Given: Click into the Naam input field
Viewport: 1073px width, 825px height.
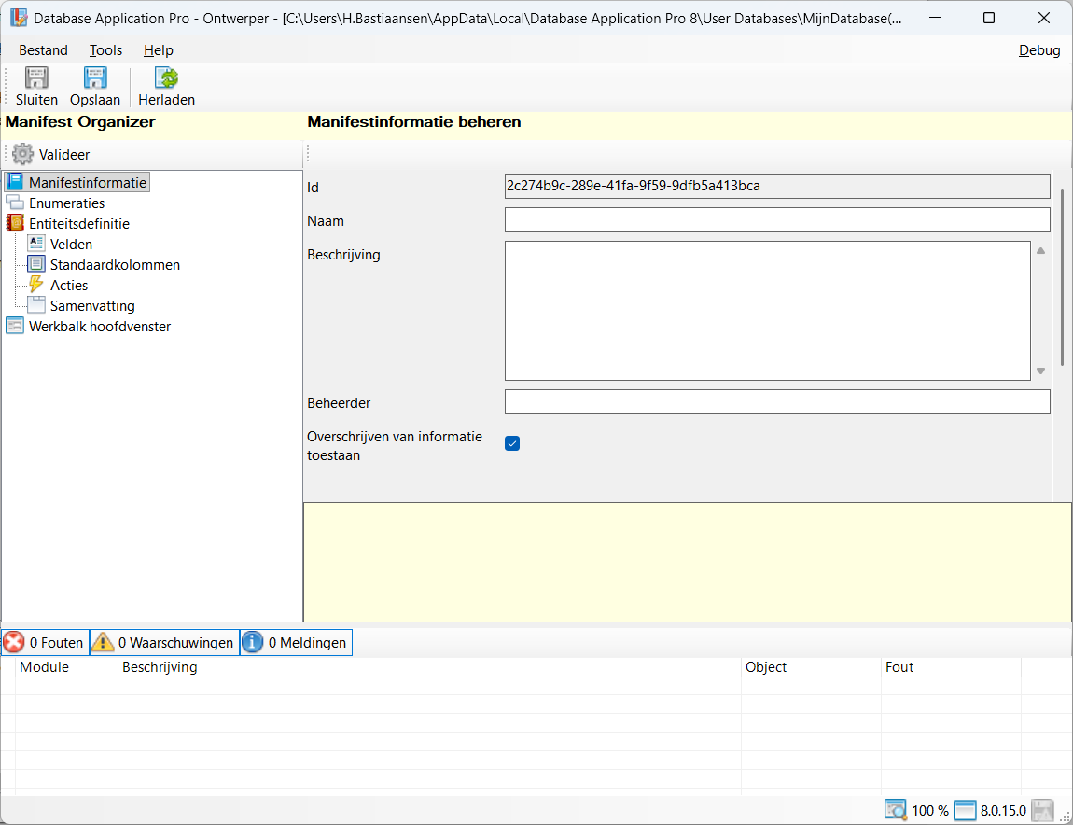Looking at the screenshot, I should [x=776, y=219].
